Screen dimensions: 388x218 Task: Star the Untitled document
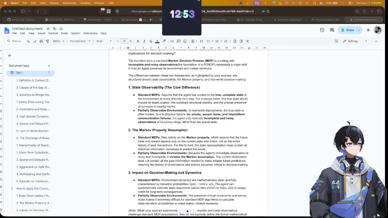pos(48,29)
